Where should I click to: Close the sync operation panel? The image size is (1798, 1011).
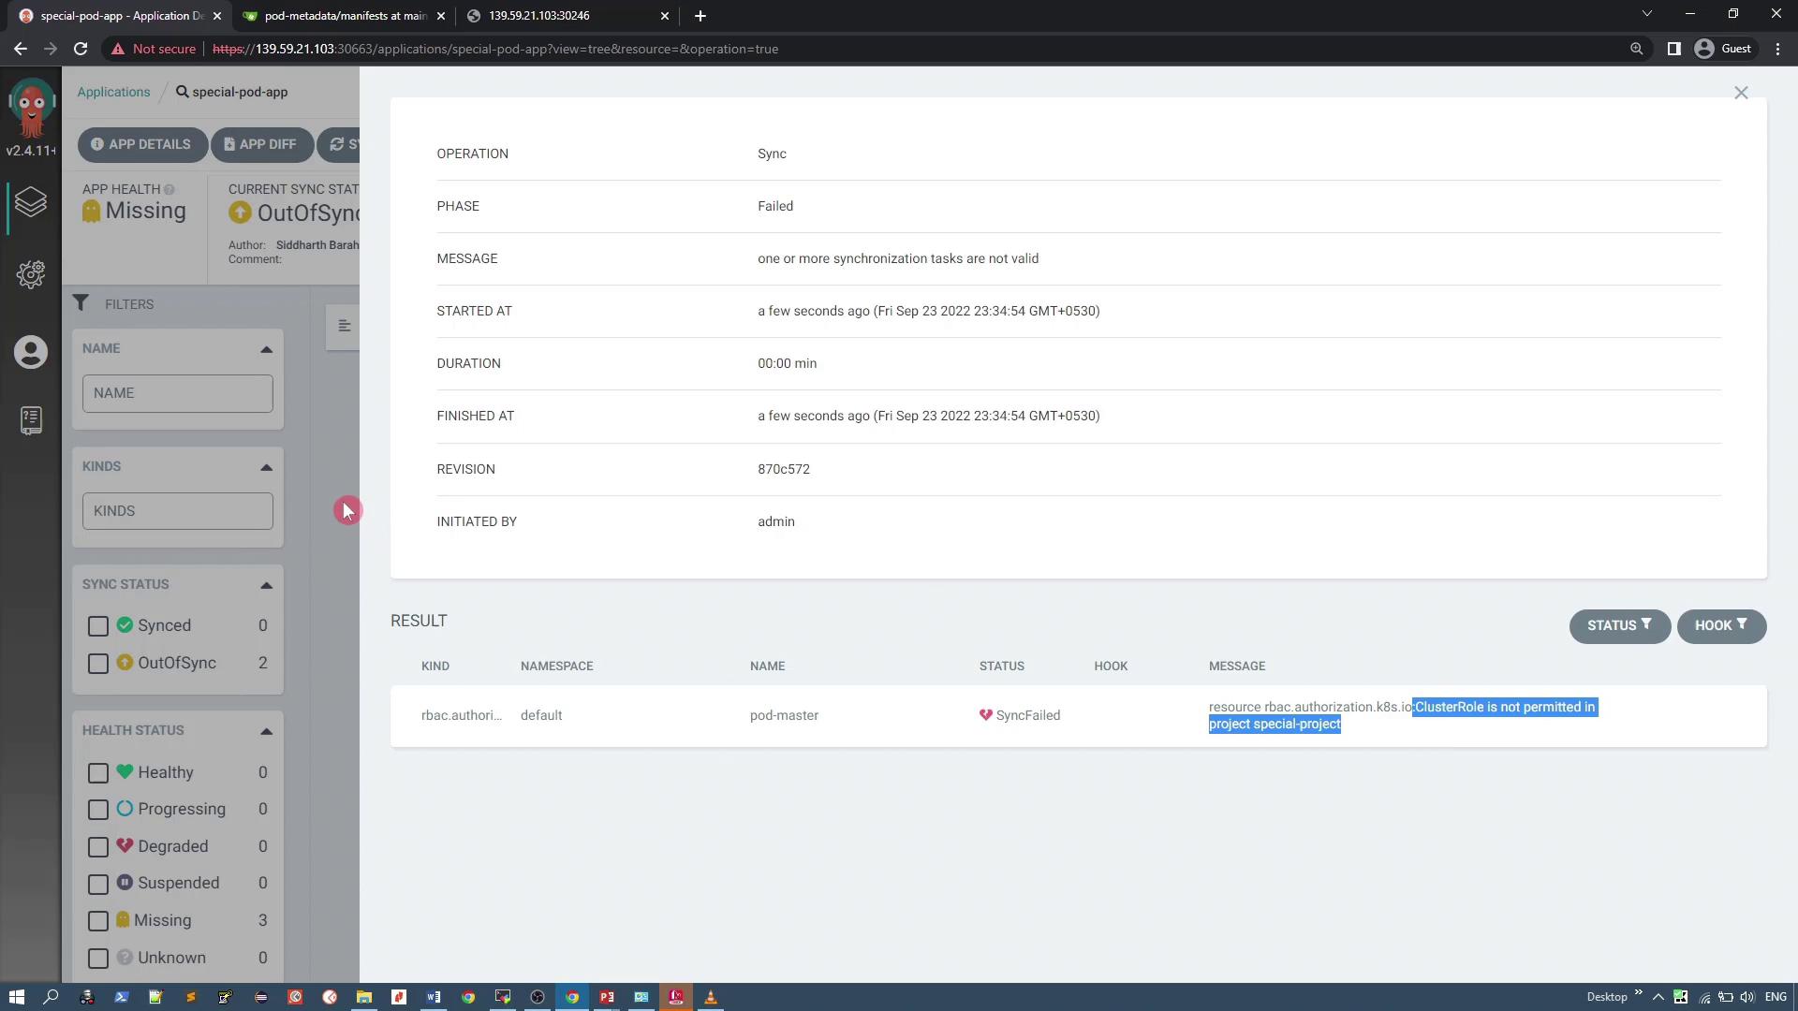coord(1740,93)
